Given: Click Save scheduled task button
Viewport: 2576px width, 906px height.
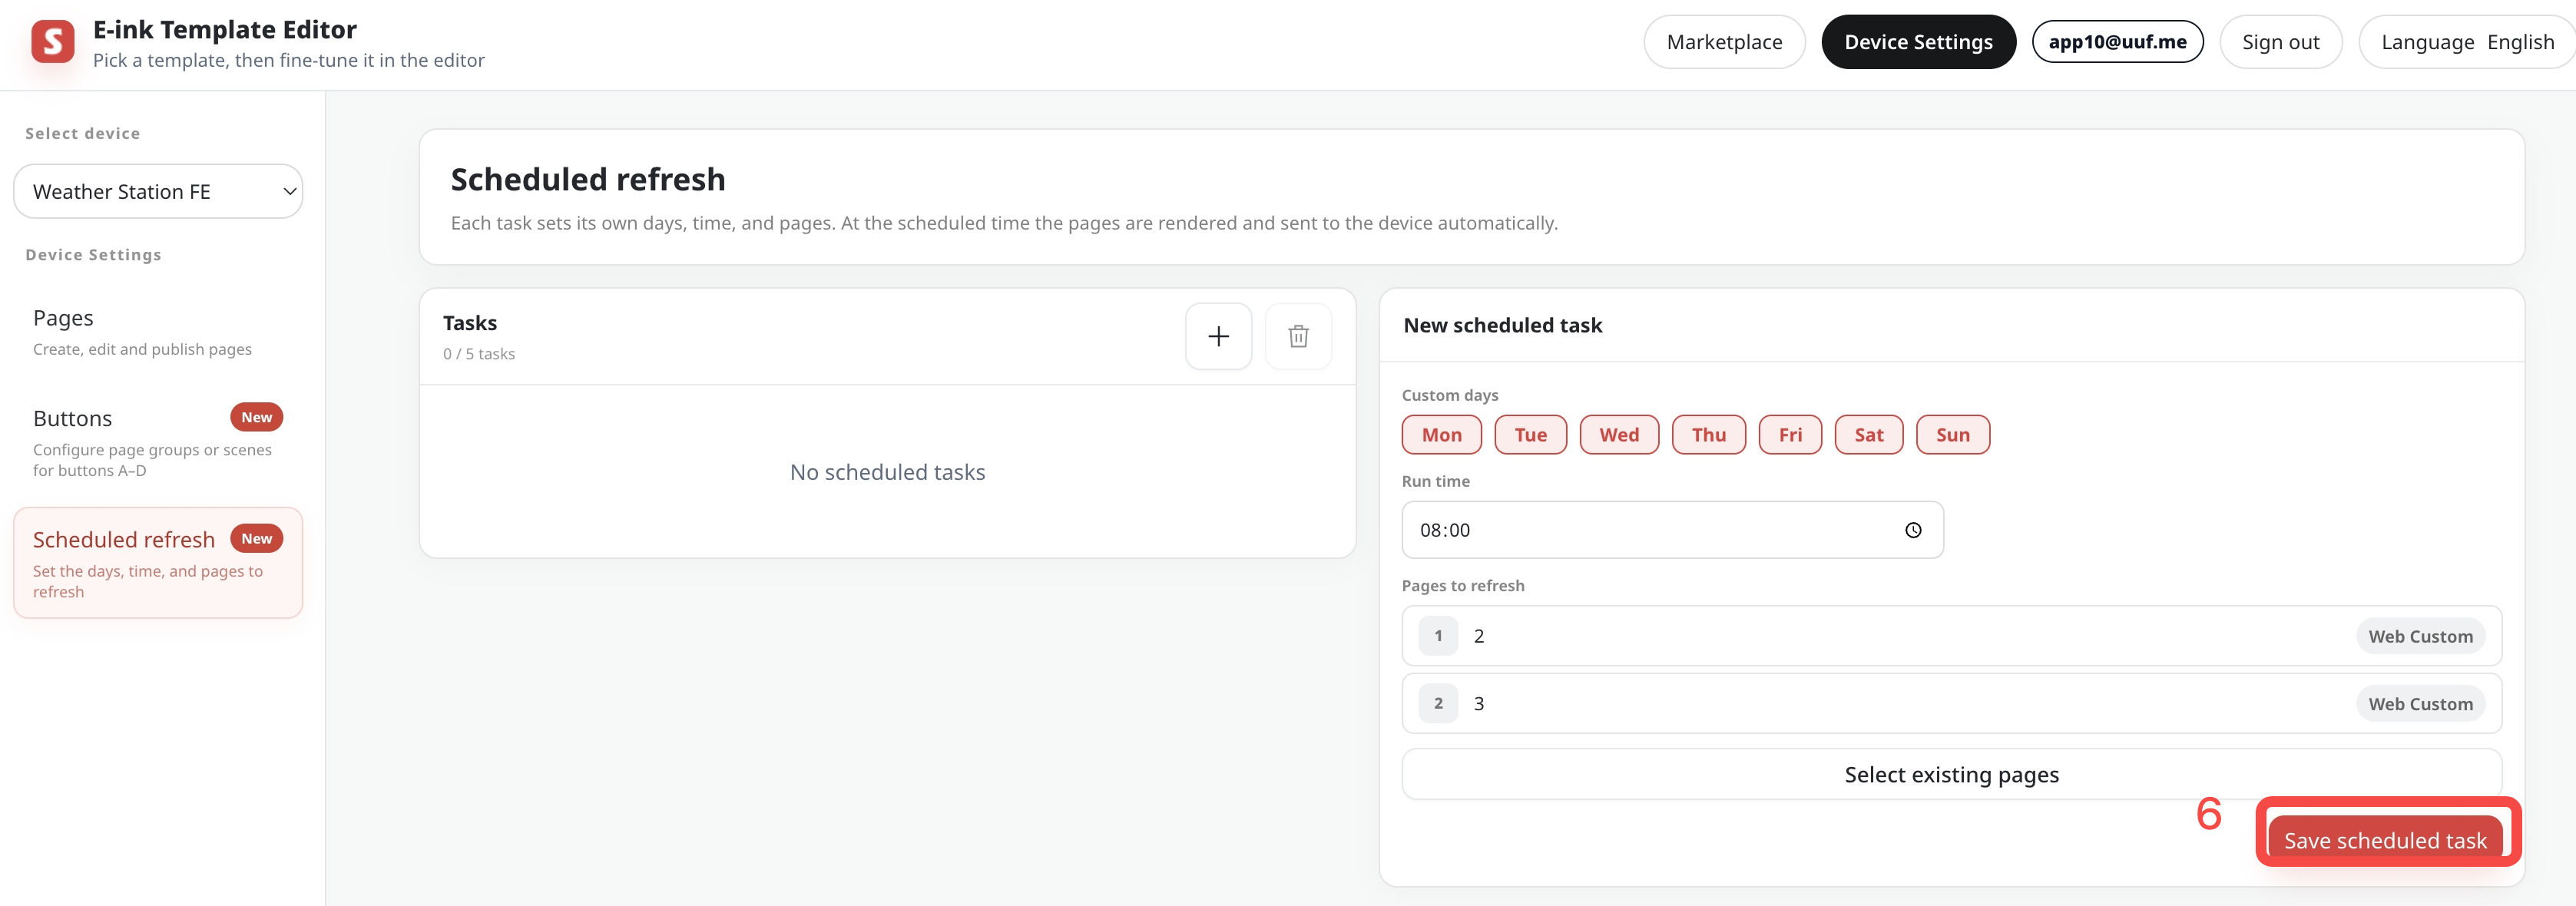Looking at the screenshot, I should coord(2385,840).
